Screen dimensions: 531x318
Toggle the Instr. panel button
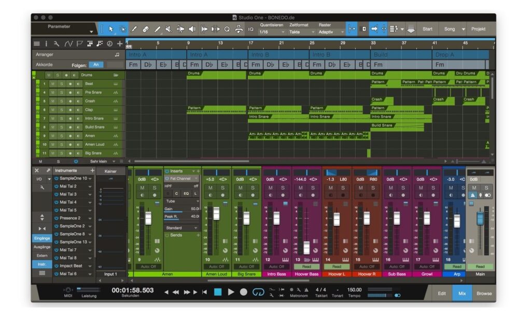coord(42,264)
